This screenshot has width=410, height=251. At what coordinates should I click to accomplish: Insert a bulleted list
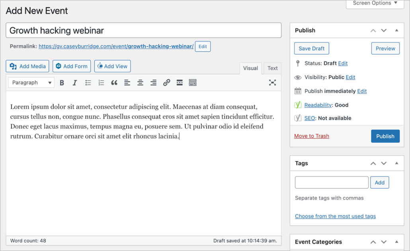(x=88, y=83)
